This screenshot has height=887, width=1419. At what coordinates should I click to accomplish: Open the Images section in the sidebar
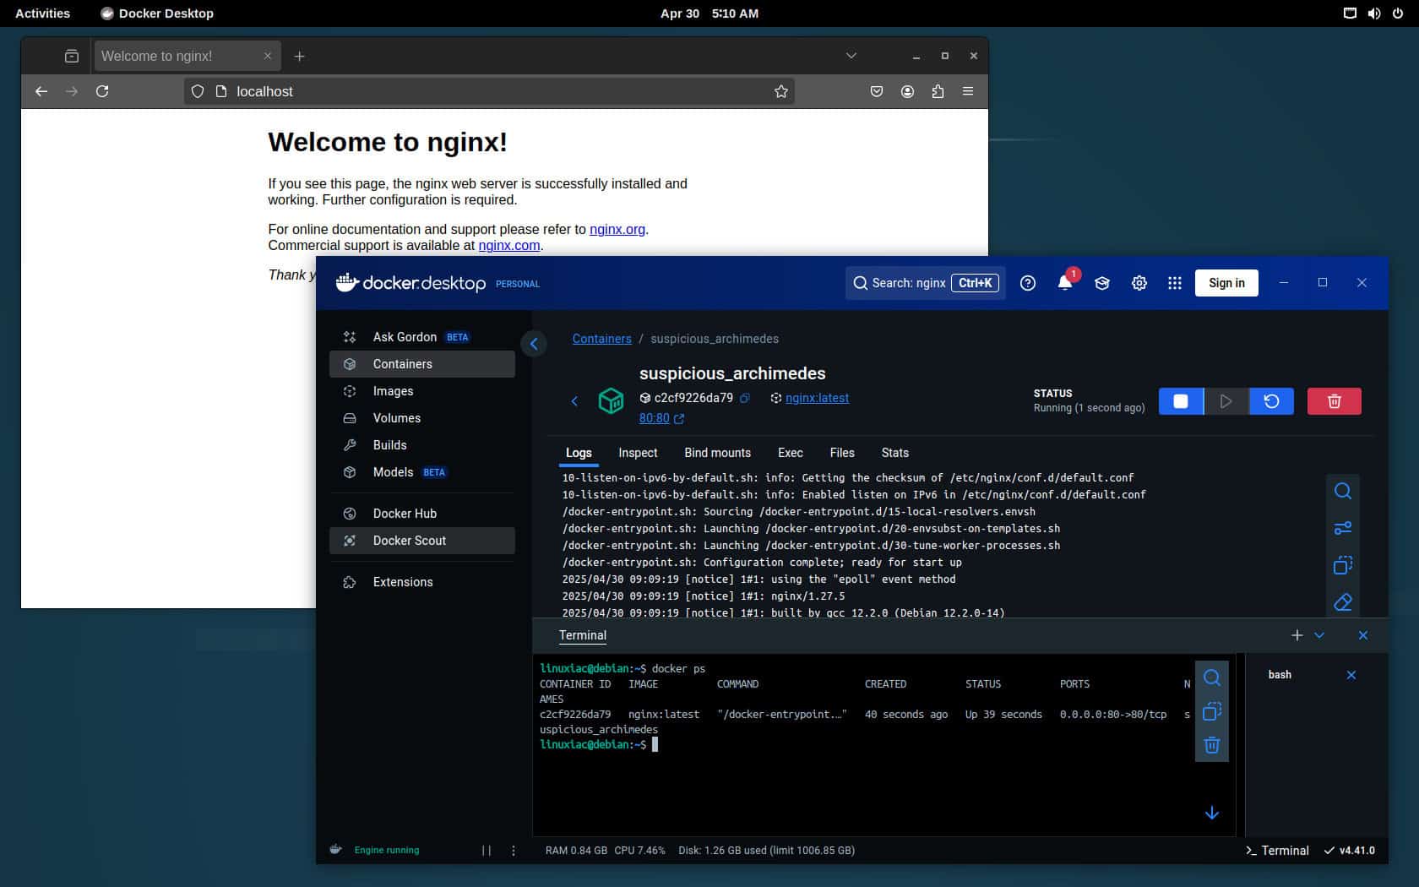pyautogui.click(x=393, y=391)
